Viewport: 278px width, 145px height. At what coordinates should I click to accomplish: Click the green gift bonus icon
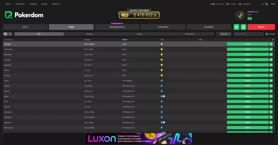(237, 27)
